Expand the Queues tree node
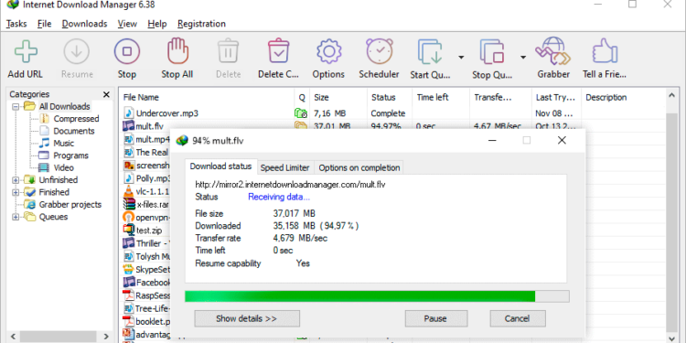Image resolution: width=686 pixels, height=343 pixels. 16,217
